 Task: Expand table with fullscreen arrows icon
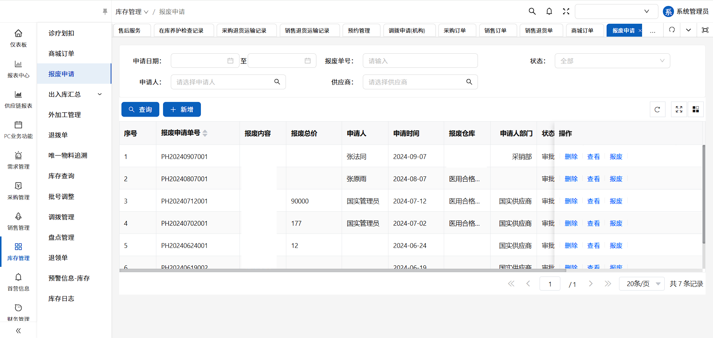pyautogui.click(x=679, y=110)
